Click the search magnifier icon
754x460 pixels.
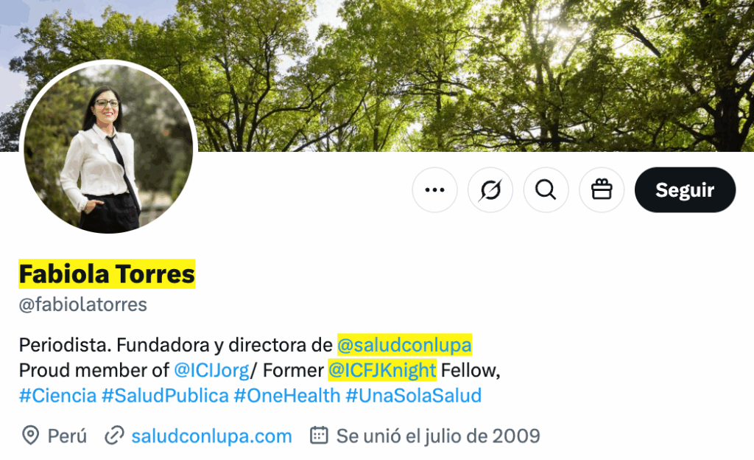546,189
